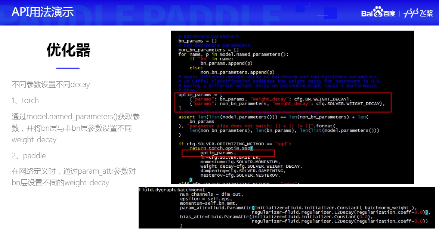Click the text line starting 通过model.named_parameters()

(x=75, y=117)
